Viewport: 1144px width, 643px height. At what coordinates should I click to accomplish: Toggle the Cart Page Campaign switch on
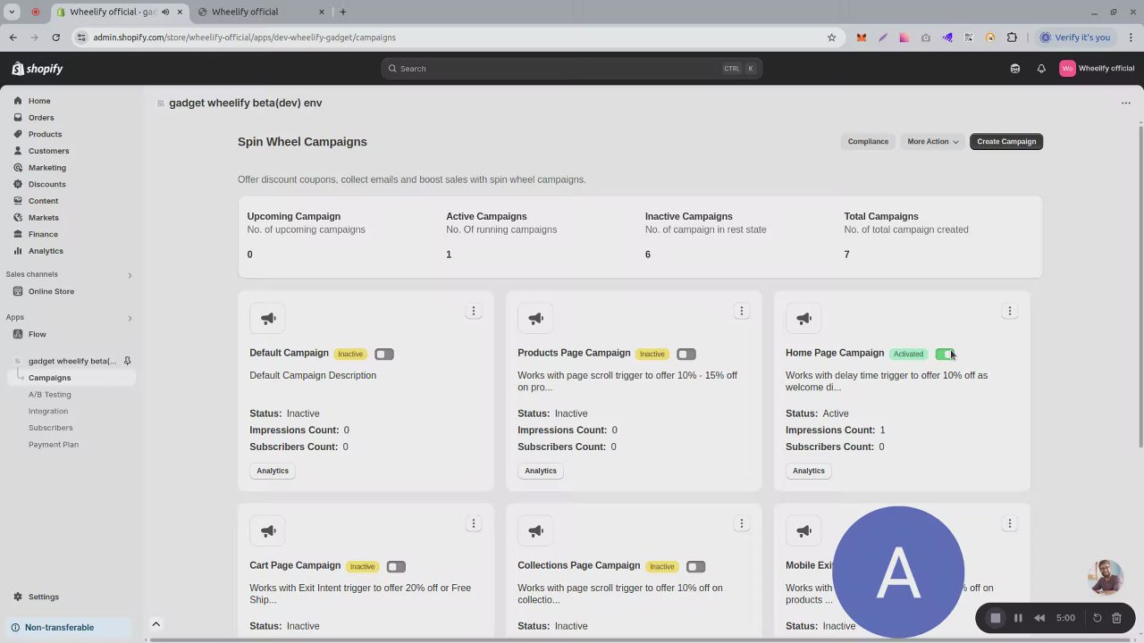pyautogui.click(x=396, y=567)
